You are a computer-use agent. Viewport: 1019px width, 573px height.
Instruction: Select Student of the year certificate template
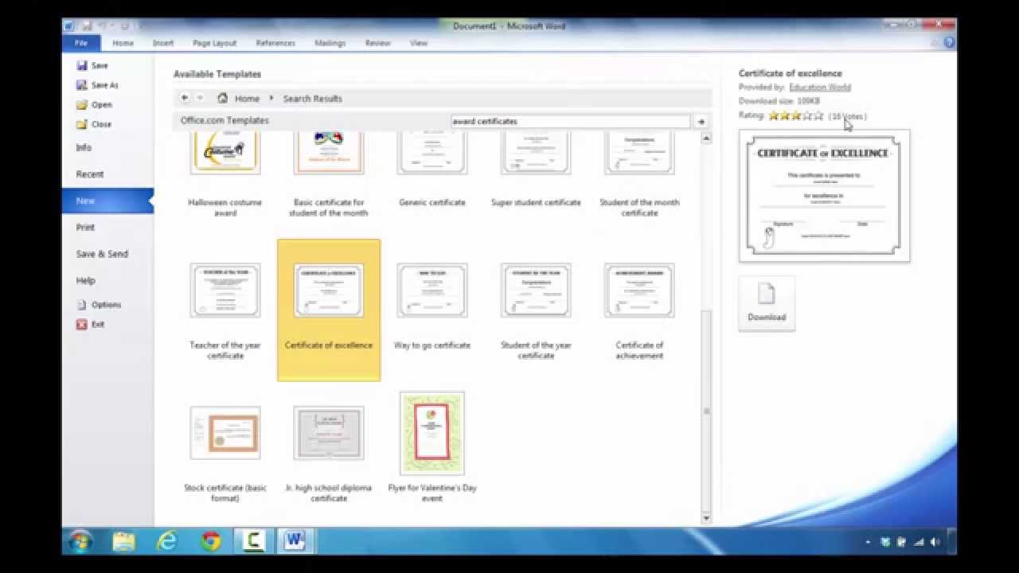536,310
